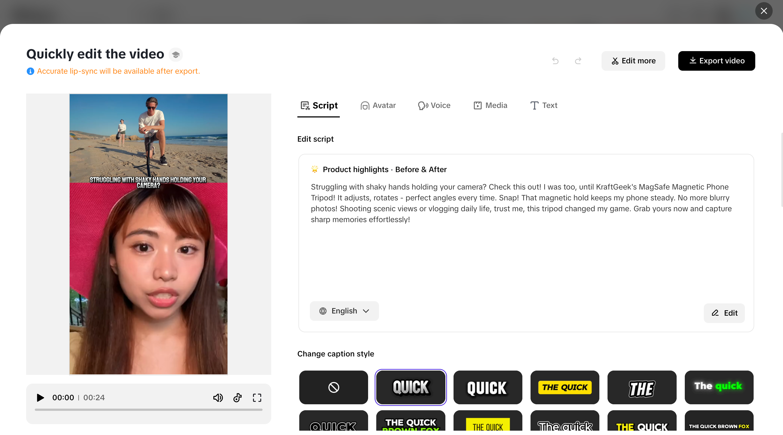Redo the last change

point(578,61)
